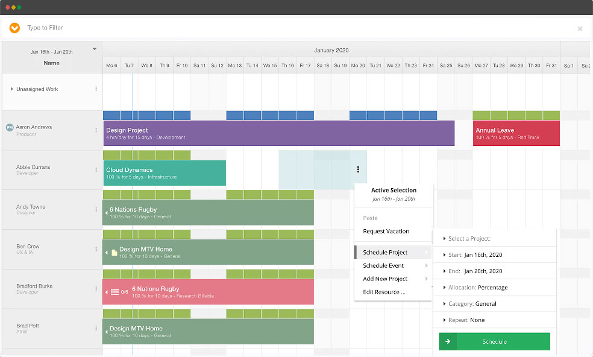Click the active selection three-dot menu icon
Image resolution: width=593 pixels, height=357 pixels.
(358, 169)
